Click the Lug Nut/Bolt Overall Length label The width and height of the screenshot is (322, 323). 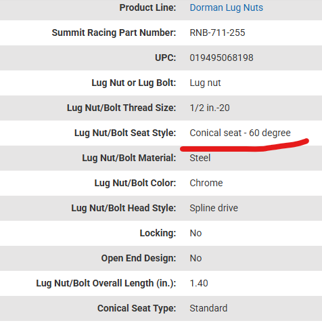tap(106, 283)
